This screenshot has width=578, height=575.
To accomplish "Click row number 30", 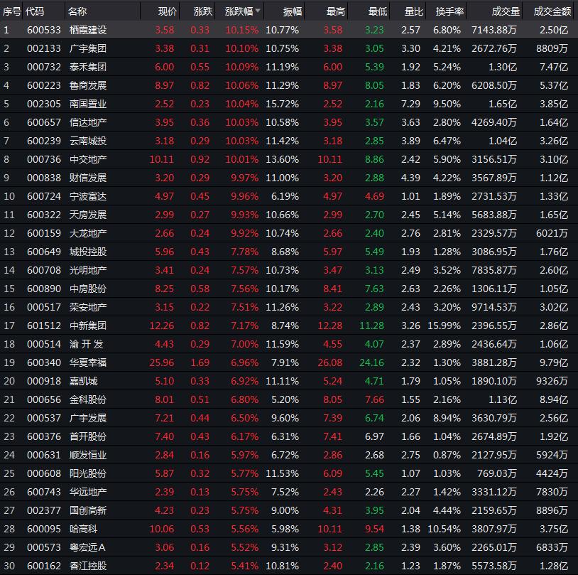I will (x=9, y=565).
